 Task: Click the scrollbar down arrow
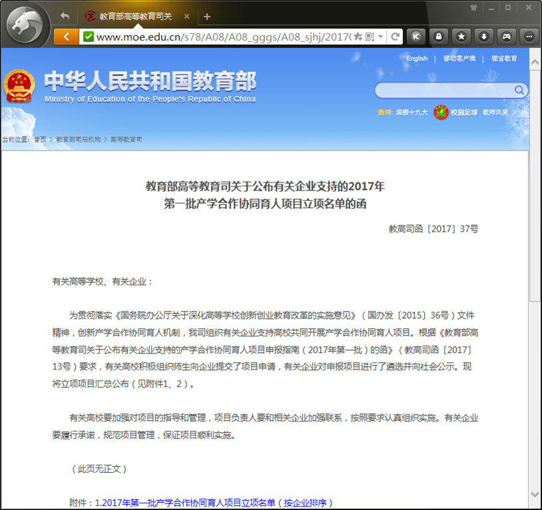[535, 494]
